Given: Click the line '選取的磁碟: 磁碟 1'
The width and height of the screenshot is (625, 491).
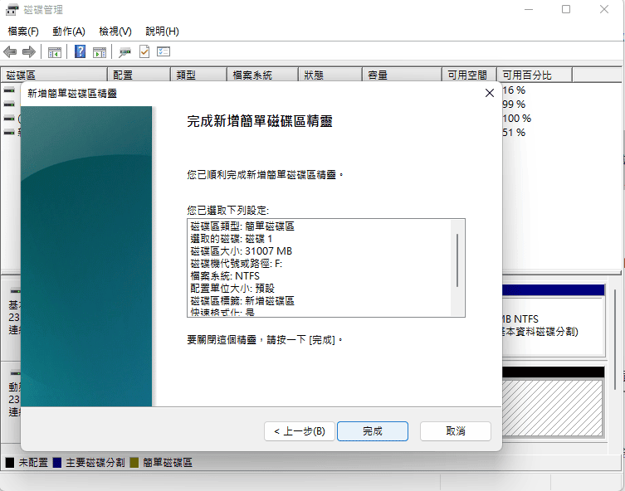Looking at the screenshot, I should pyautogui.click(x=232, y=239).
